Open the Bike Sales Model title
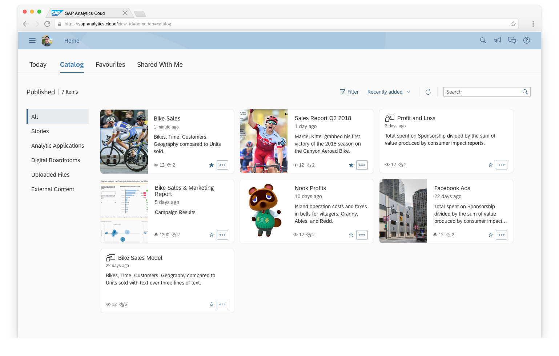Screen dimensions: 559x356 (140, 258)
